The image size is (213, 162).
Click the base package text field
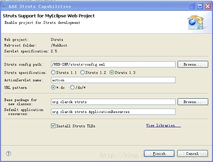113,102
